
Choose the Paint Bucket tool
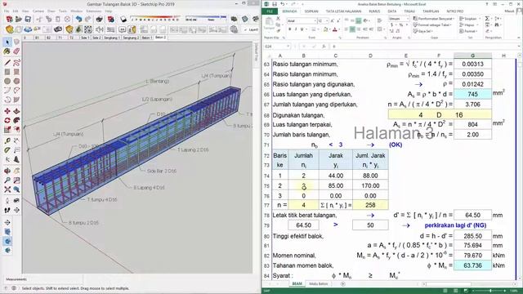pos(7,51)
